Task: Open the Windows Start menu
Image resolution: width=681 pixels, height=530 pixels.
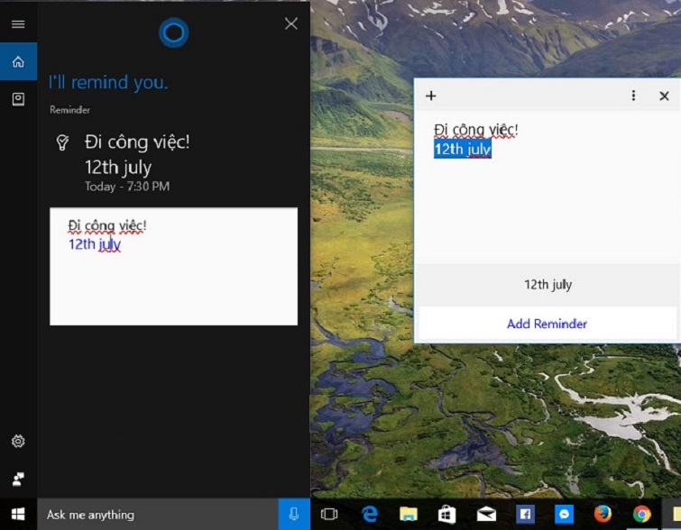Action: click(x=18, y=515)
